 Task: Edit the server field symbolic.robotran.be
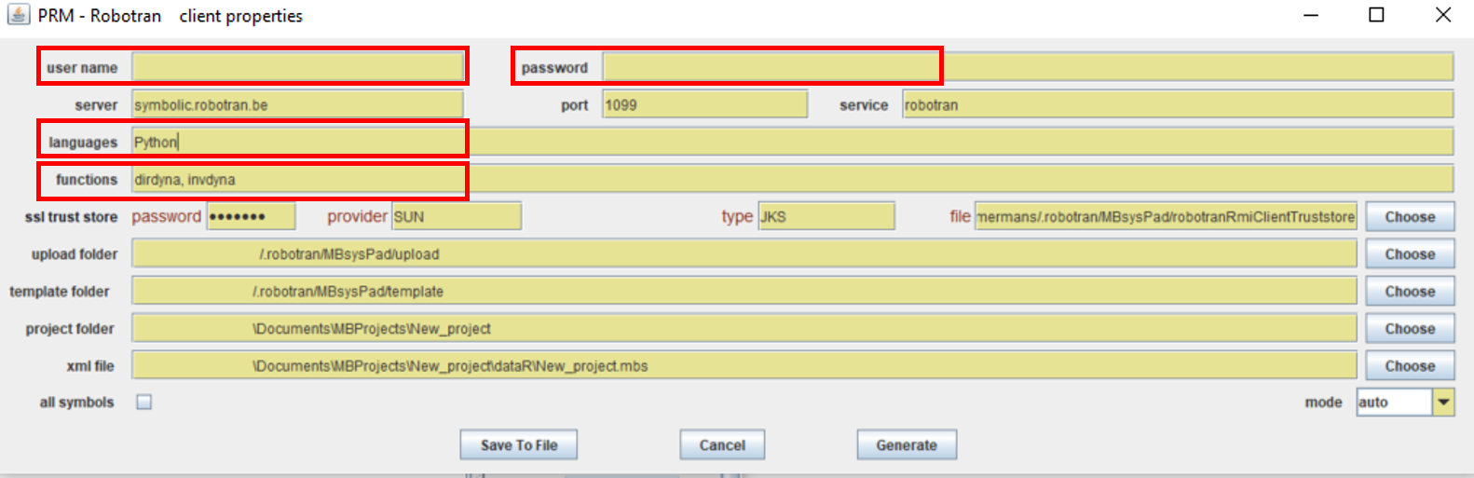click(x=297, y=104)
